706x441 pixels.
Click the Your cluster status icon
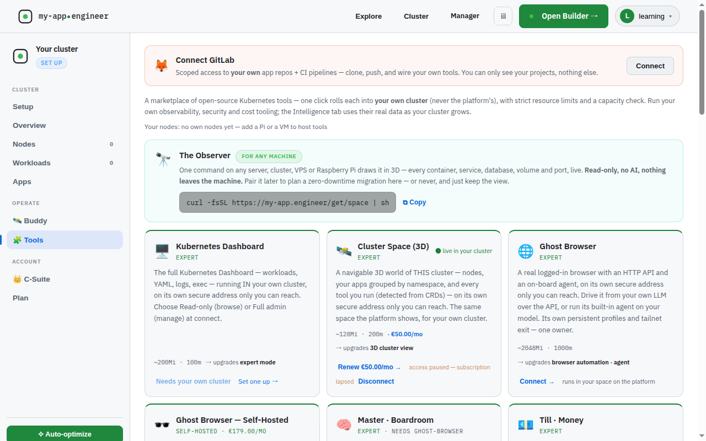click(x=20, y=56)
